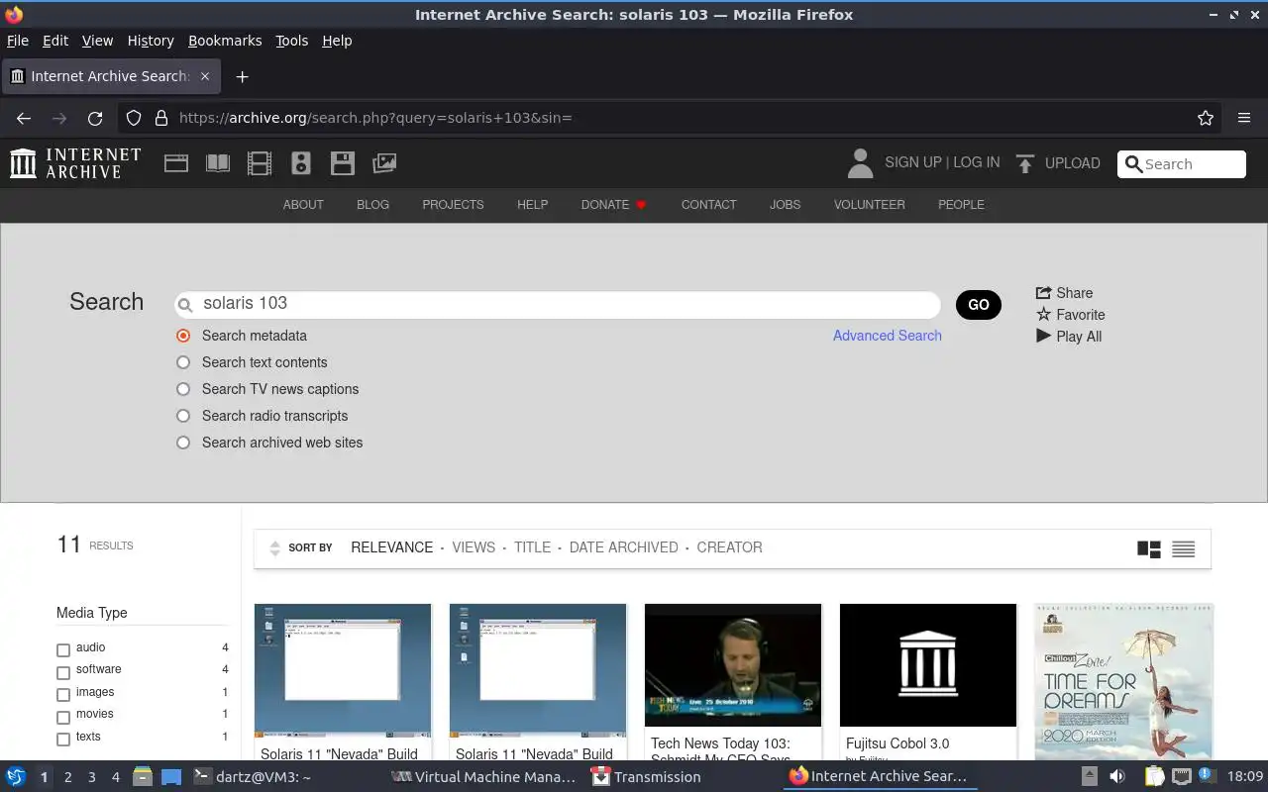Screen dimensions: 1268x792
Task: Show site tracking protection shield
Action: click(x=134, y=118)
